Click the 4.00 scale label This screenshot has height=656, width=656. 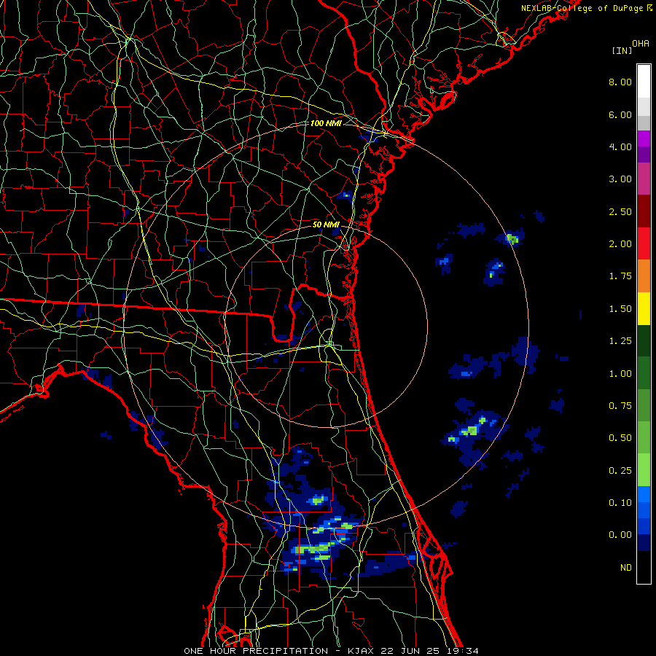pyautogui.click(x=620, y=147)
